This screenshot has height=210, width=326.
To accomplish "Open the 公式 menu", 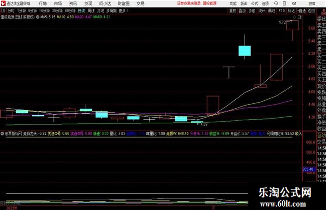I will click(255, 3).
